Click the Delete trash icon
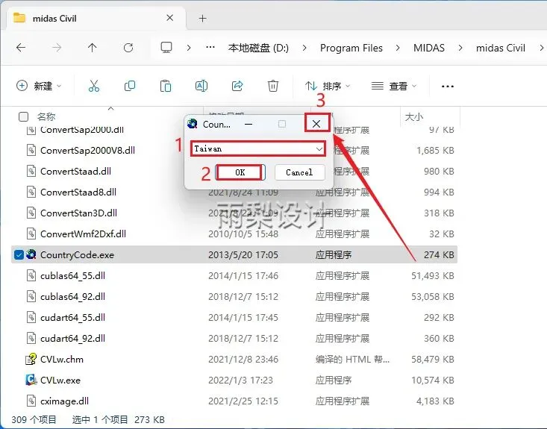 click(273, 86)
